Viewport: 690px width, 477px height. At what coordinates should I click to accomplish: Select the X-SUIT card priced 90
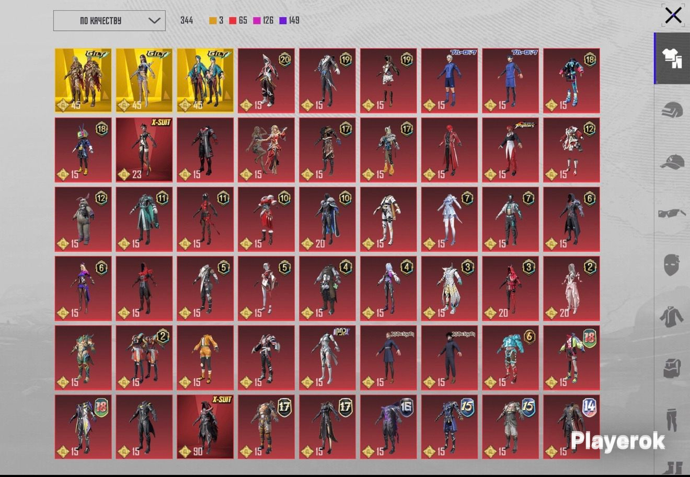coord(205,427)
